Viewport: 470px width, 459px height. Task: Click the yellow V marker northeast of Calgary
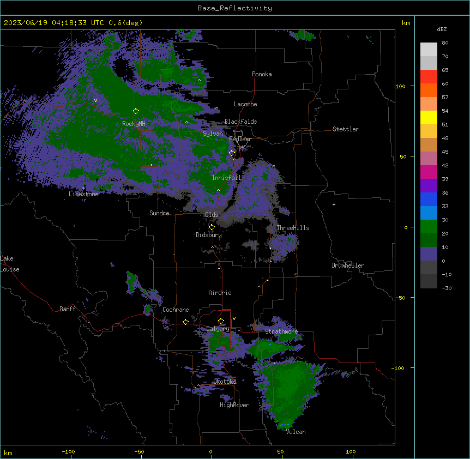[x=234, y=318]
